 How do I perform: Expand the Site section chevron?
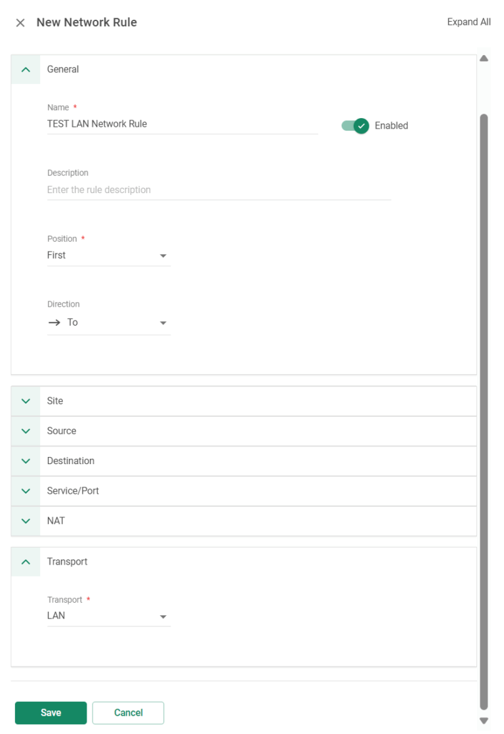pyautogui.click(x=26, y=401)
